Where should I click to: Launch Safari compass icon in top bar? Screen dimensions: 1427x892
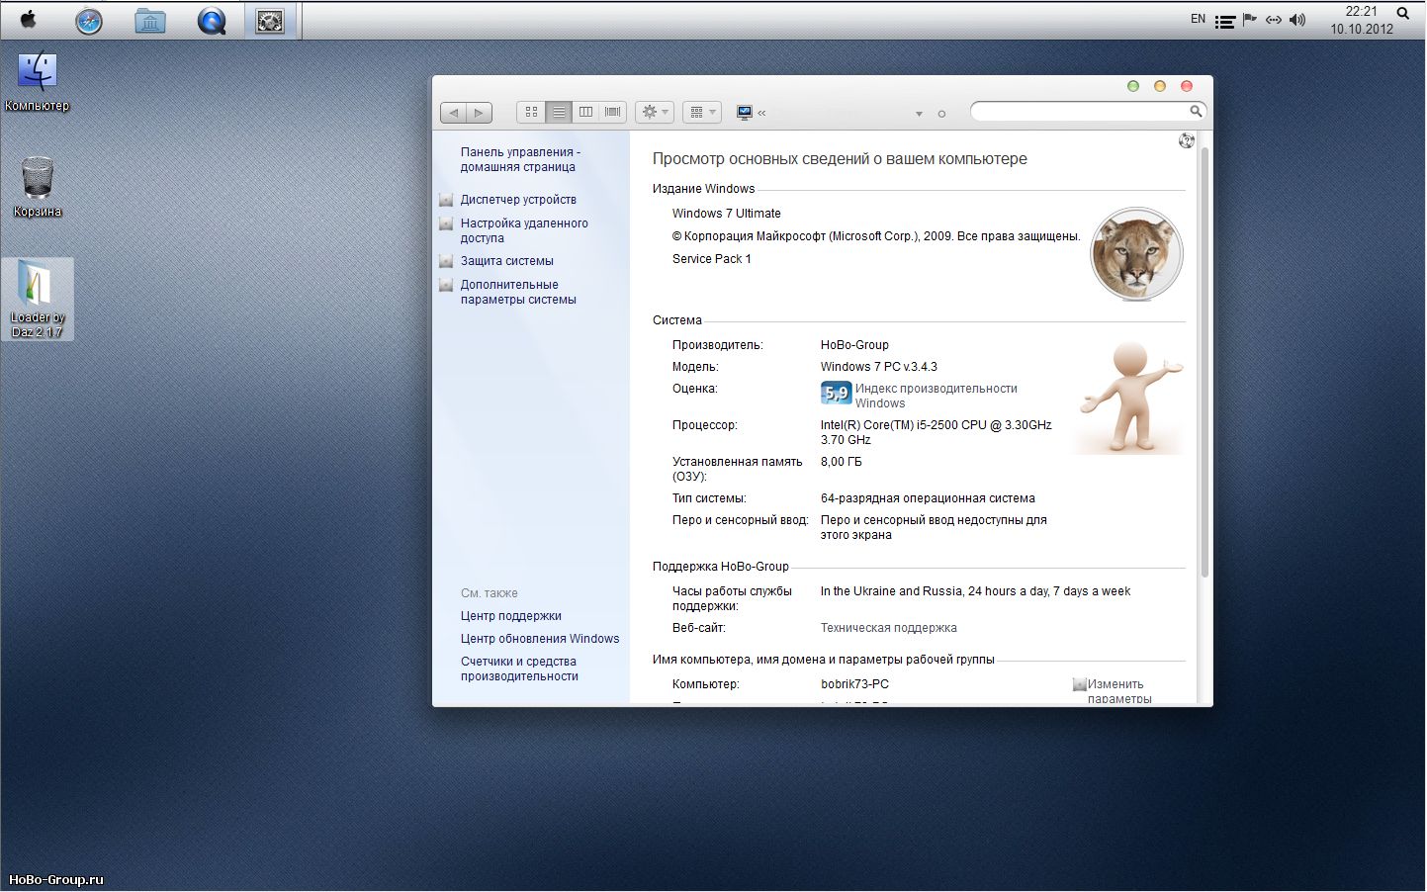89,21
